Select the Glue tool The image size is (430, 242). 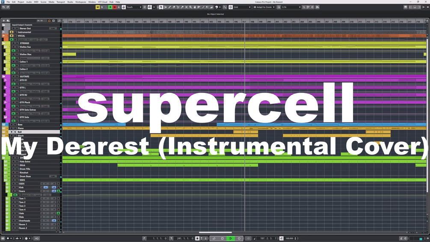[x=182, y=7]
